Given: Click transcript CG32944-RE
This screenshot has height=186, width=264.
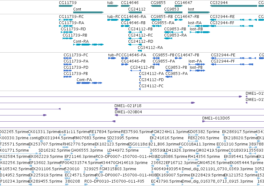Looking at the screenshot, I should point(234,20).
